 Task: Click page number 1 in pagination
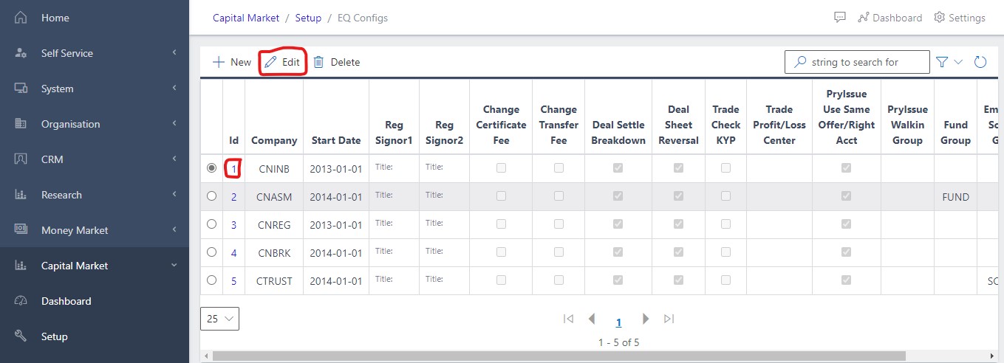click(619, 322)
